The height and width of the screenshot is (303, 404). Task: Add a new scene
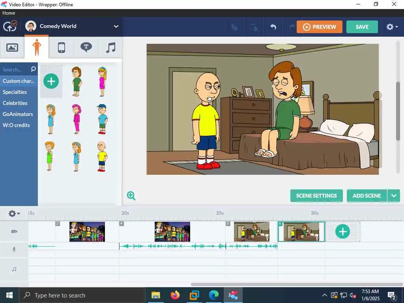pyautogui.click(x=367, y=196)
